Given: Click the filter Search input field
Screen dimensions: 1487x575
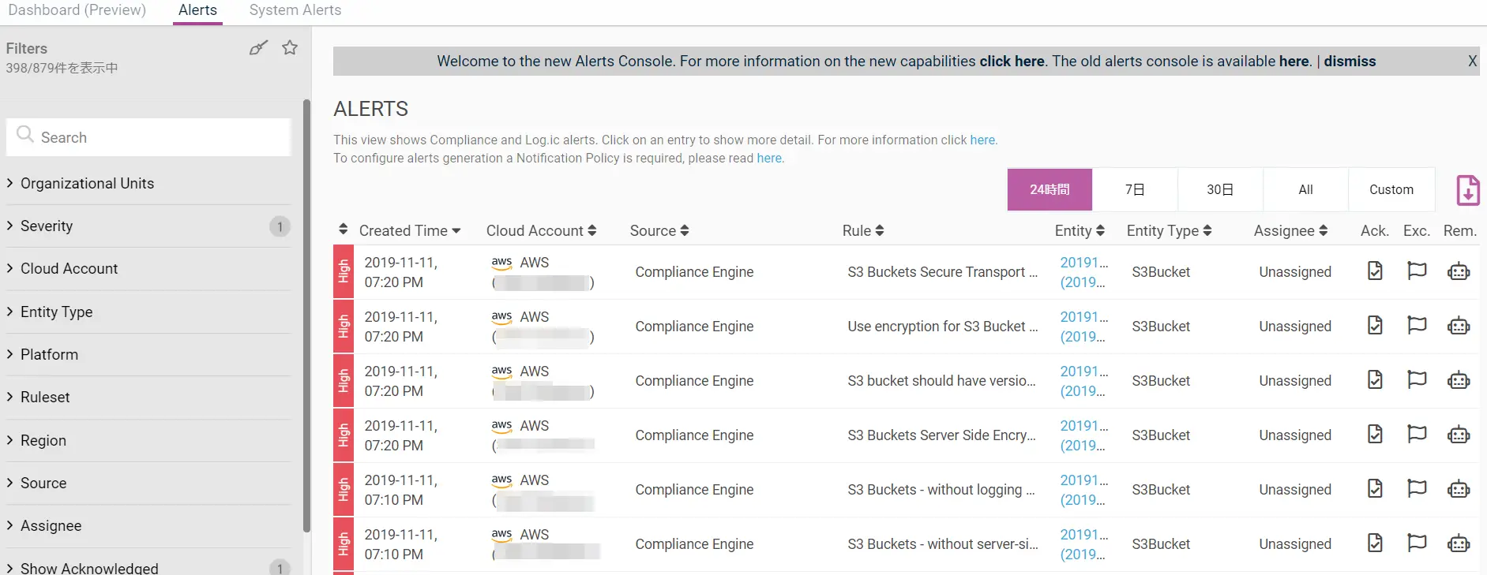Looking at the screenshot, I should pyautogui.click(x=148, y=137).
